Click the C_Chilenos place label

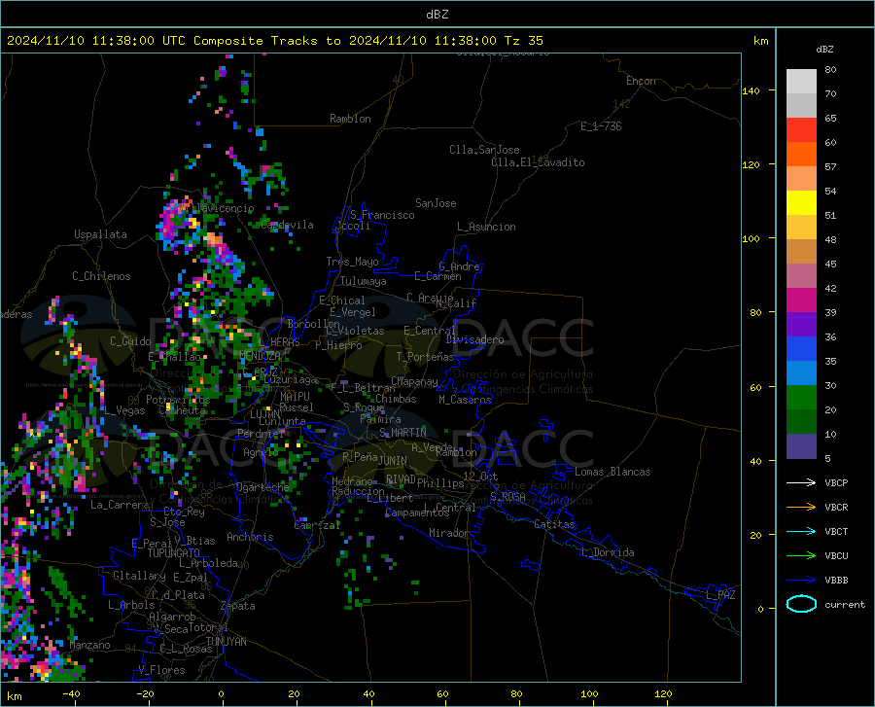pyautogui.click(x=101, y=276)
